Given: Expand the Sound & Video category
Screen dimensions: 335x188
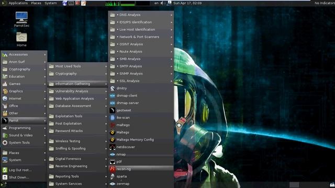Looking at the screenshot, I should pos(24,135).
